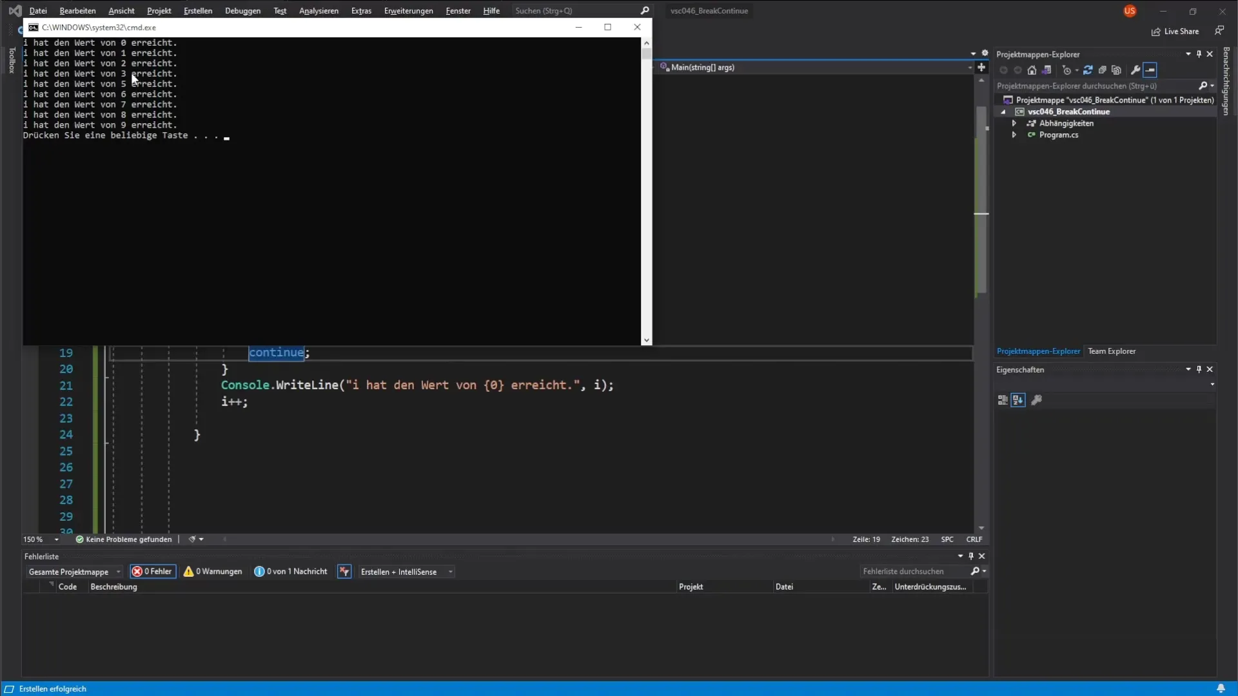Expand Program.cs node
The width and height of the screenshot is (1238, 696).
tap(1014, 135)
